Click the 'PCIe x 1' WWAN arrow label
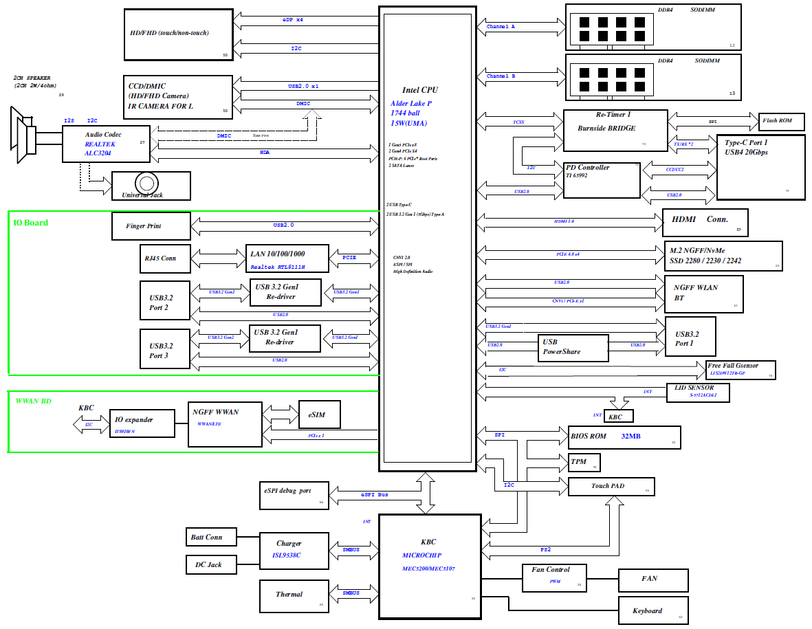The height and width of the screenshot is (629, 812). pyautogui.click(x=316, y=435)
